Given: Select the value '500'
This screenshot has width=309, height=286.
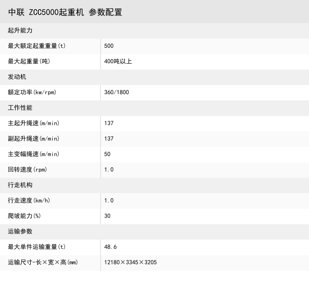Looking at the screenshot, I should coord(109,46).
